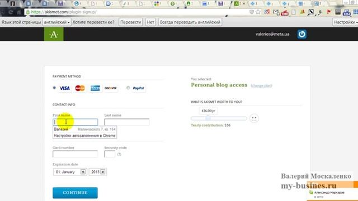Viewport: 358px width, 201px height.
Task: Click the Visa card logo
Action: coord(65,88)
